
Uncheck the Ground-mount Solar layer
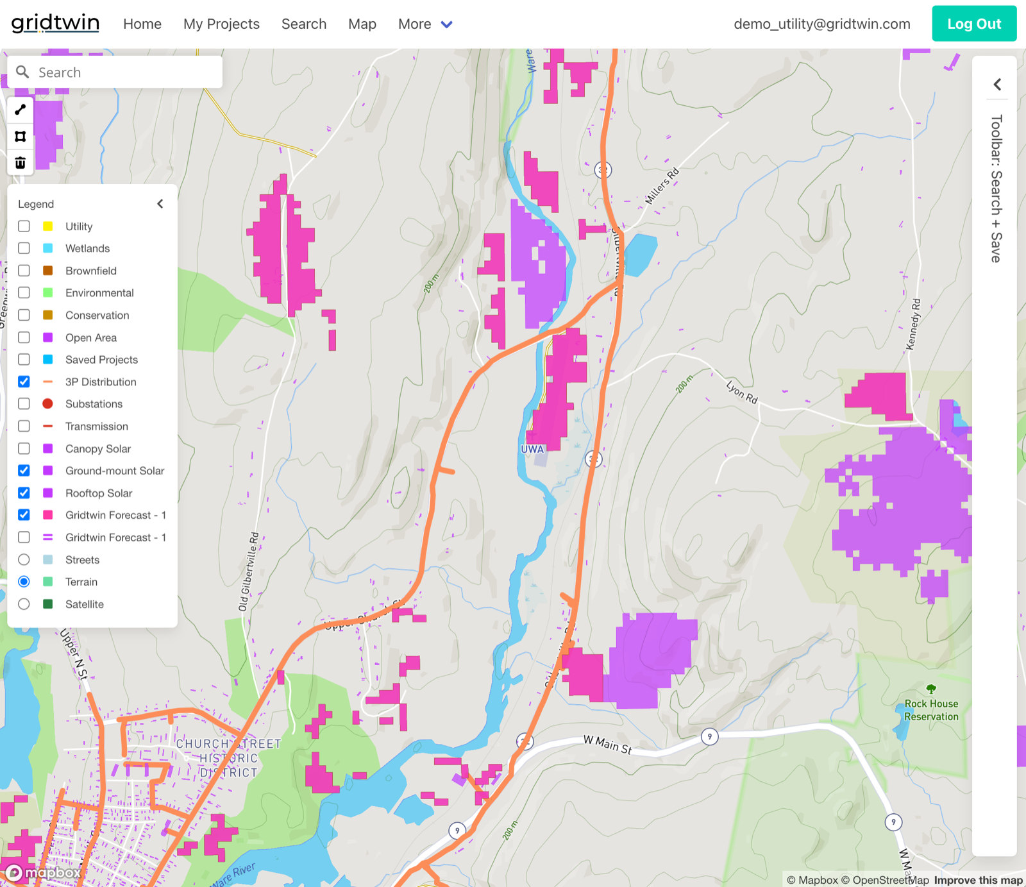pos(24,470)
